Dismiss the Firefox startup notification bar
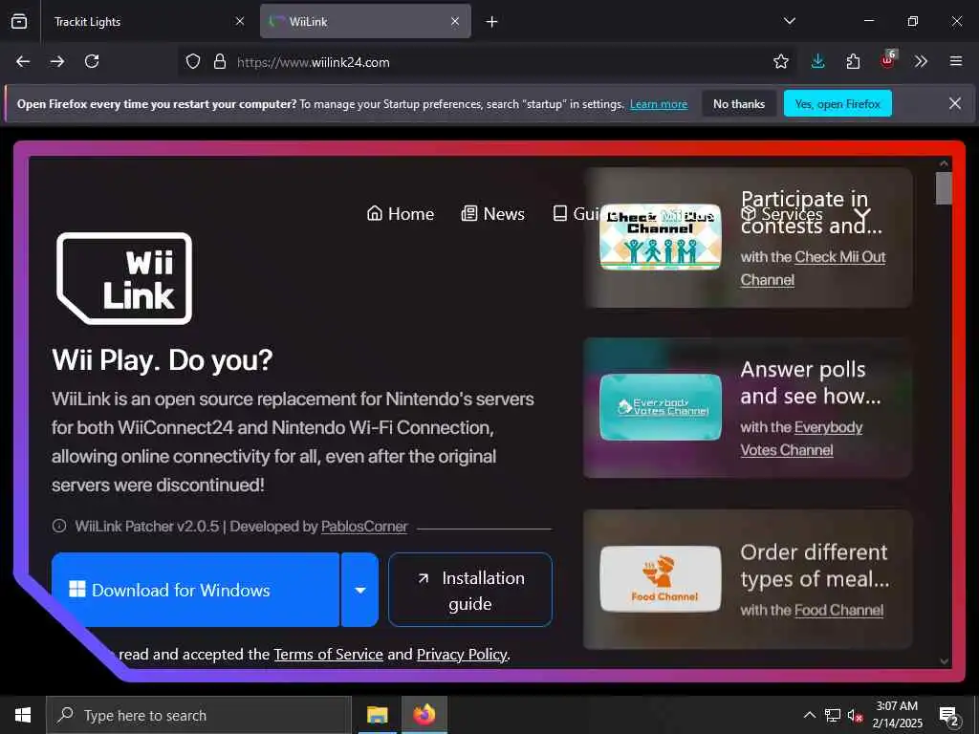 pyautogui.click(x=955, y=103)
